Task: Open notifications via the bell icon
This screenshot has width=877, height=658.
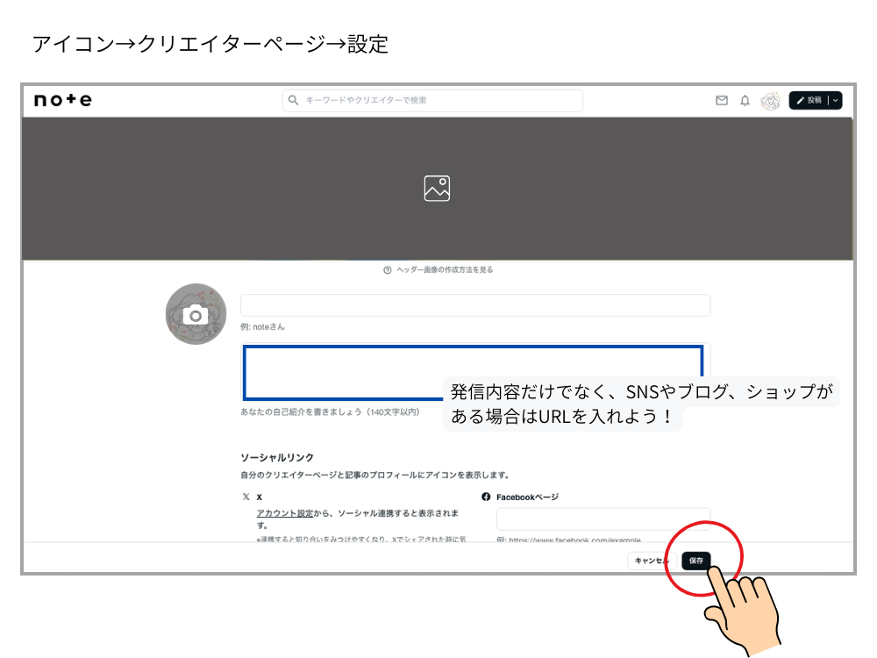Action: point(743,101)
